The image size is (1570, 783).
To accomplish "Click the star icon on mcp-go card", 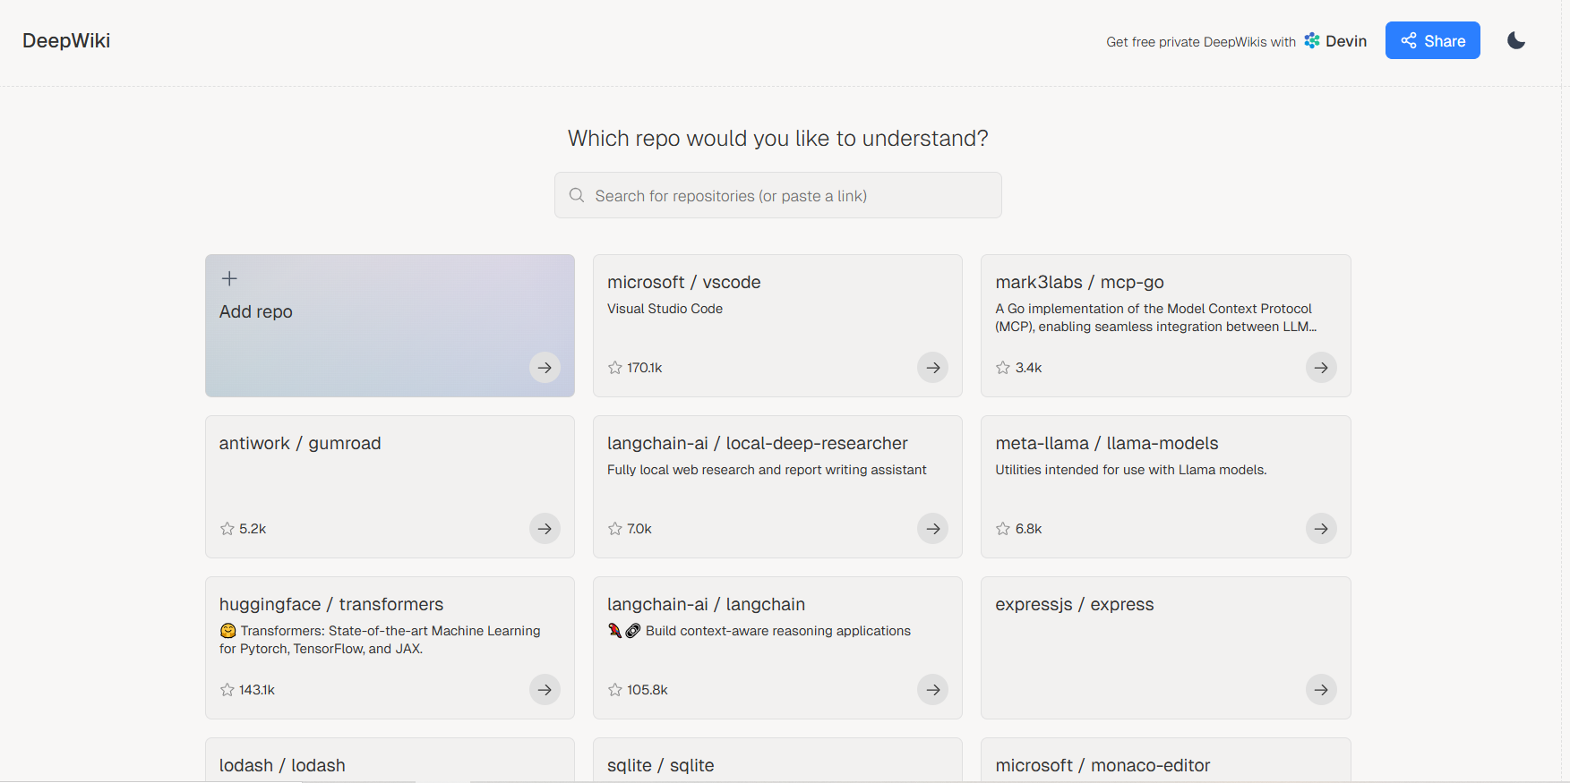I will [x=1003, y=368].
